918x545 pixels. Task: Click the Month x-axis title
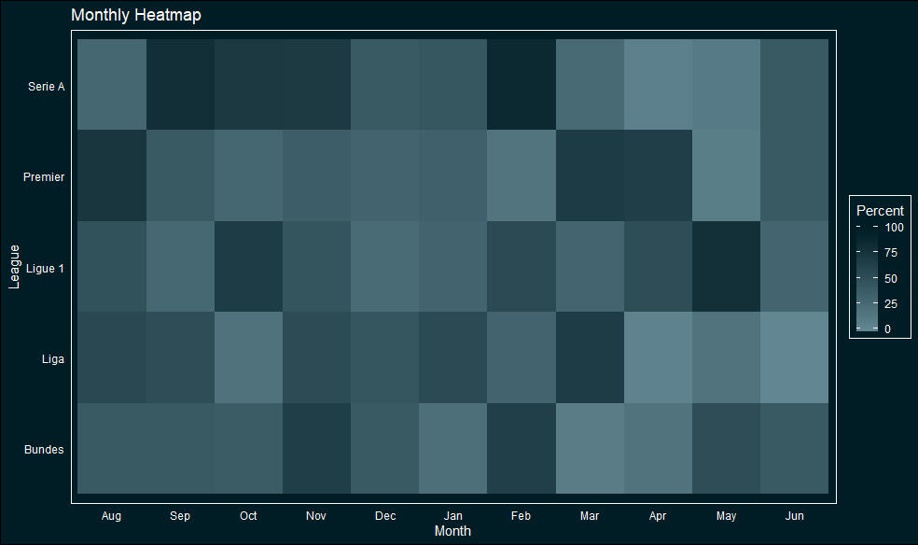click(452, 531)
